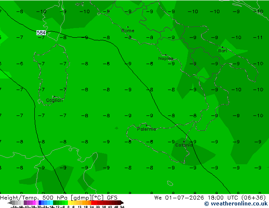The image size is (269, 208).
Task: Click the gray left arrow of the legend
Action: (10, 203)
